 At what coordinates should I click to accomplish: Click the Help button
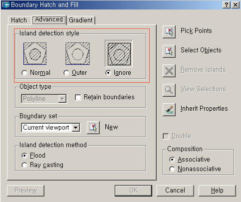[x=217, y=191]
